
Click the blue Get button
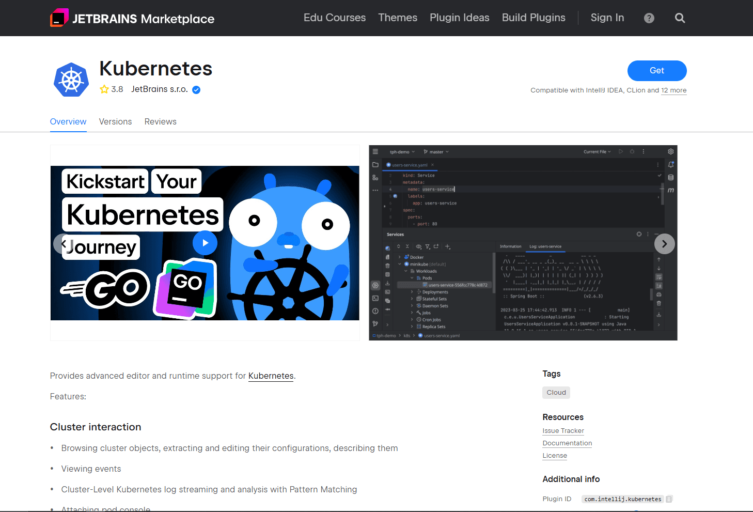point(657,71)
